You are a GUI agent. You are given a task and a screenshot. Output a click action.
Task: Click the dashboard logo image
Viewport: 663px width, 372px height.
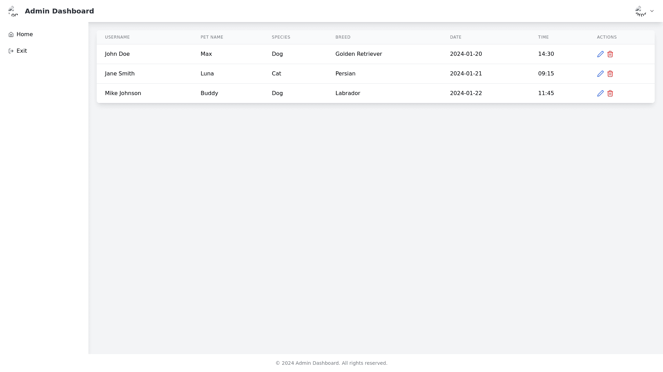tap(13, 11)
